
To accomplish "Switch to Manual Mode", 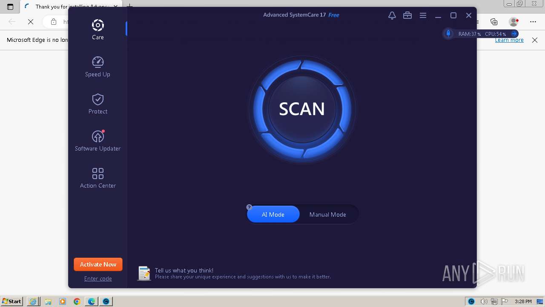I will click(x=327, y=214).
